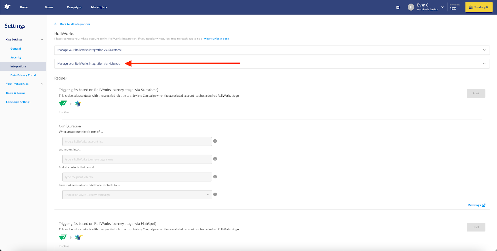The height and width of the screenshot is (251, 497).
Task: Open Campaigns in top navigation
Action: (74, 7)
